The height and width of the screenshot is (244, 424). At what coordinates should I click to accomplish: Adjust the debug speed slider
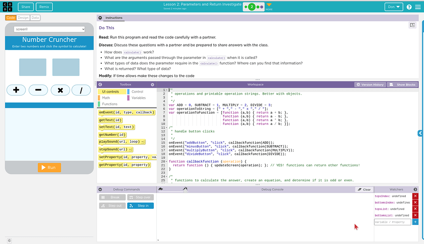tap(185, 190)
